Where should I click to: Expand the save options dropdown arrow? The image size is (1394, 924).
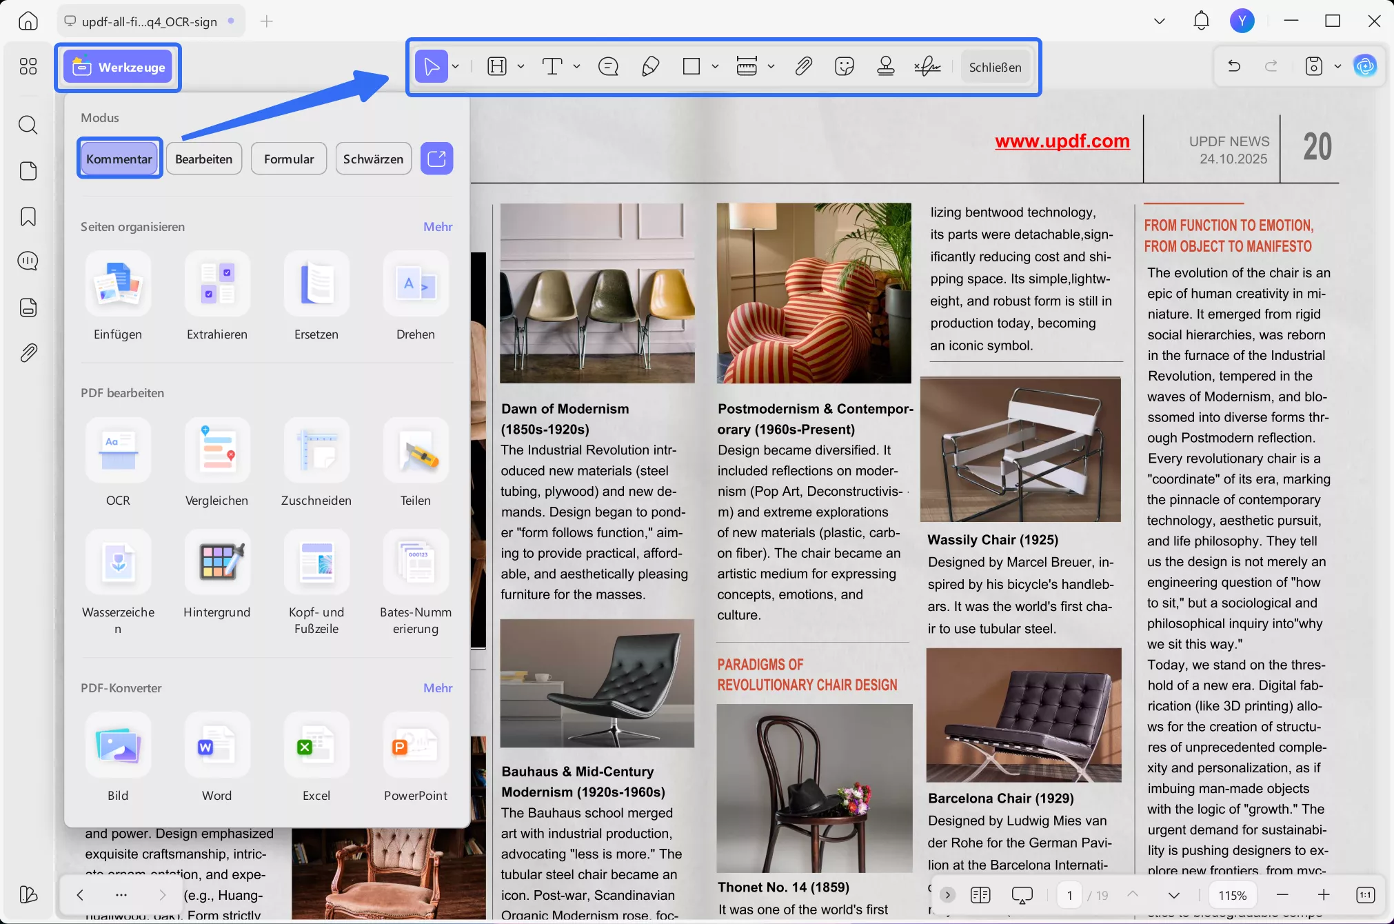1337,66
